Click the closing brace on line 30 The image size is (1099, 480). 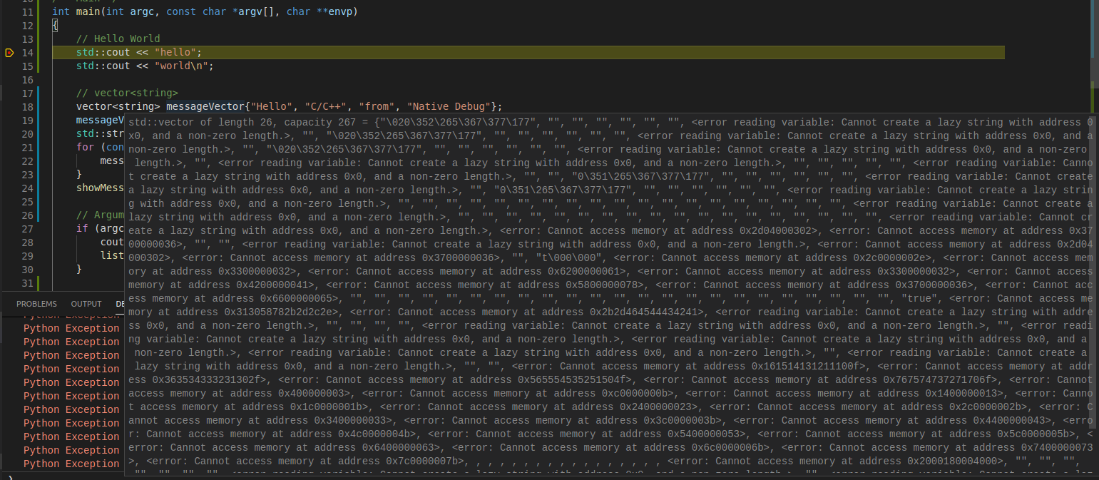pyautogui.click(x=79, y=270)
